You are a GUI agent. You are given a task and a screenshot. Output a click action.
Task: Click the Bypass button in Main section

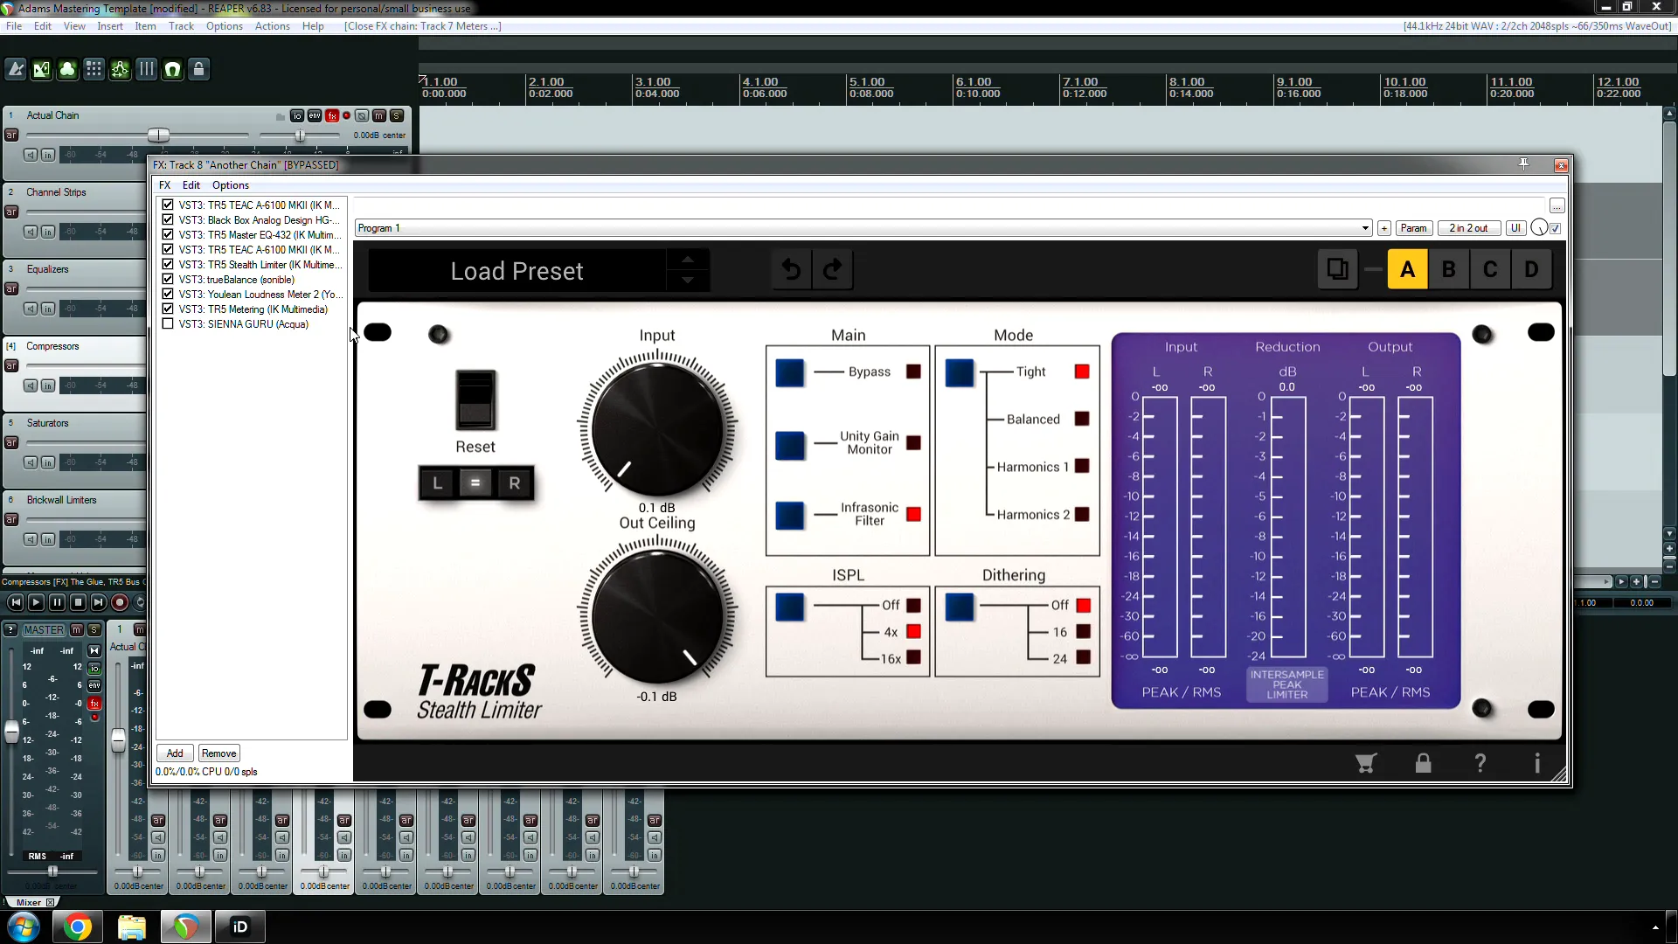(789, 371)
